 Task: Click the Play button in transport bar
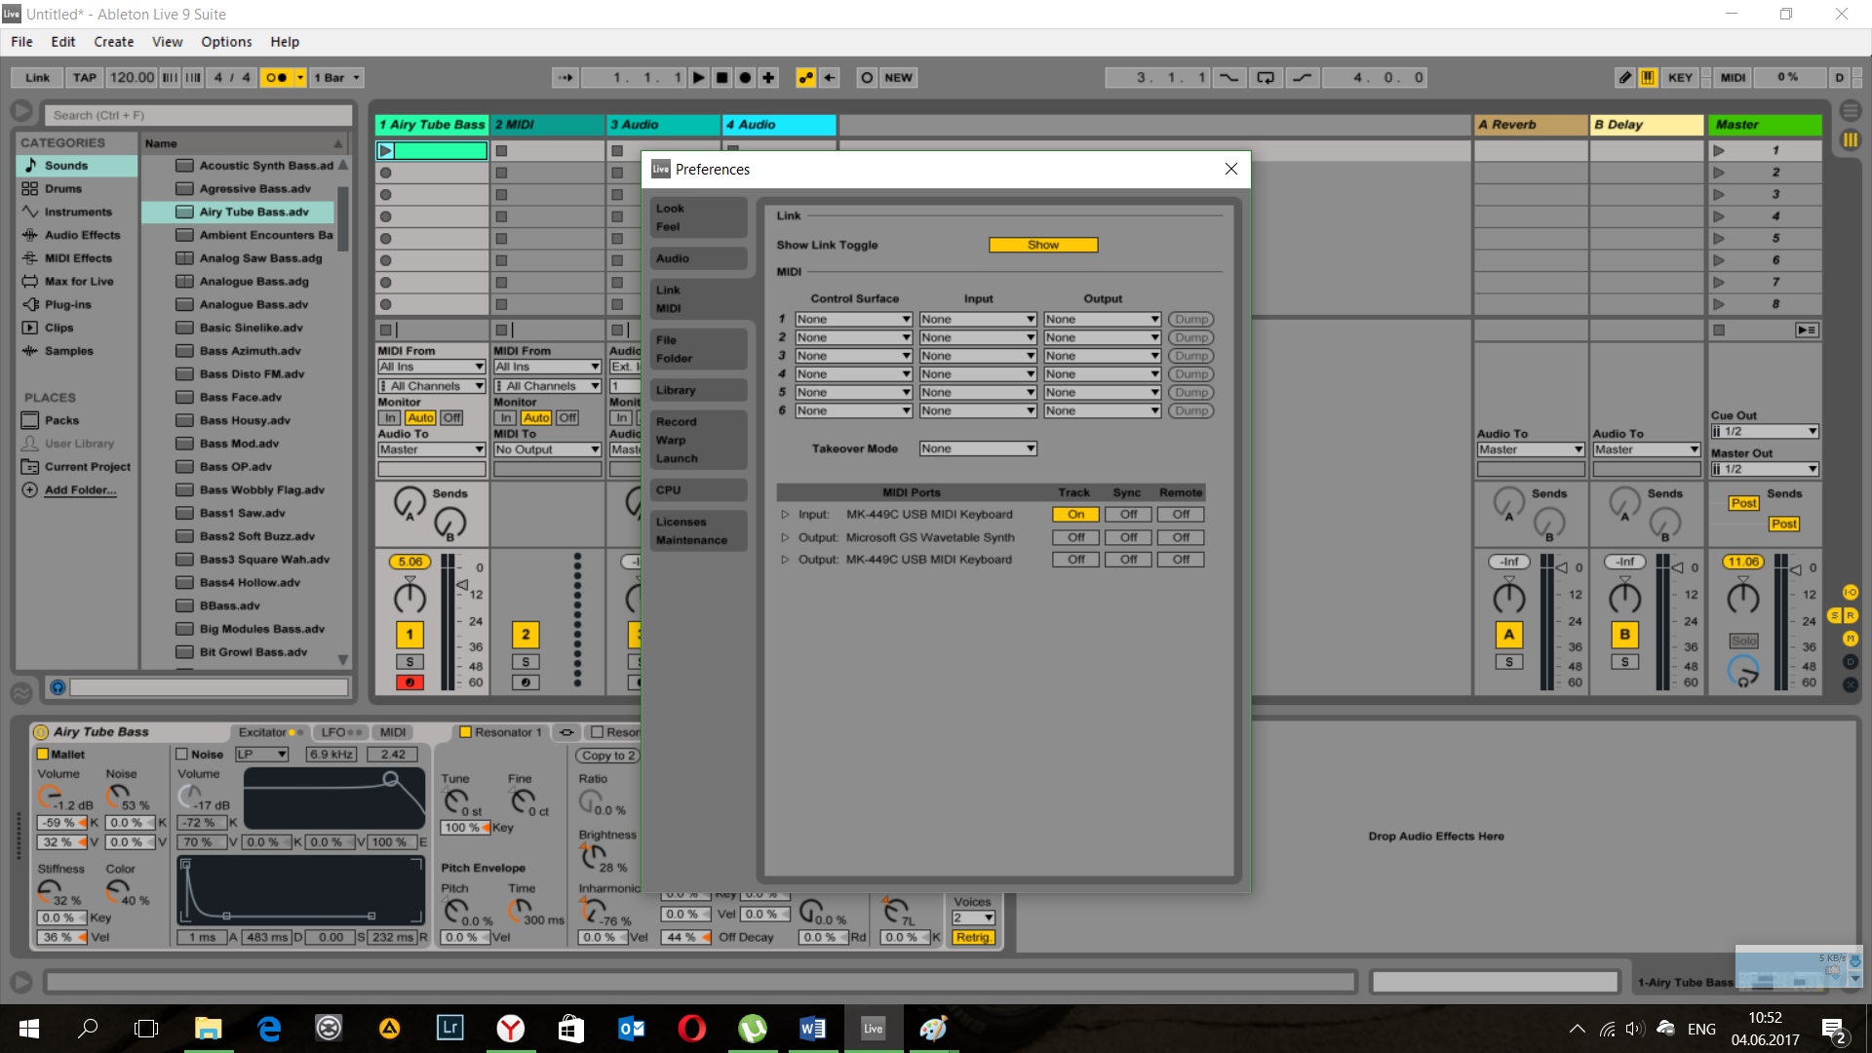coord(698,78)
